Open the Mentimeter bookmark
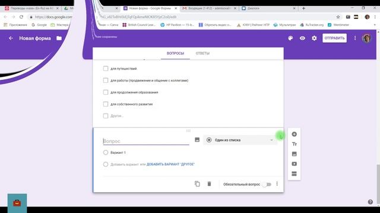Viewport: 380px width, 213px height. point(338,25)
